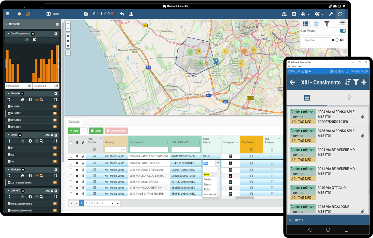Select the Campane tab
The height and width of the screenshot is (238, 373).
pos(74,121)
